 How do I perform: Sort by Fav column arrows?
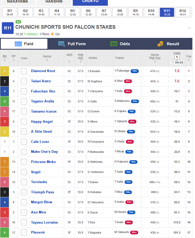pos(189,60)
